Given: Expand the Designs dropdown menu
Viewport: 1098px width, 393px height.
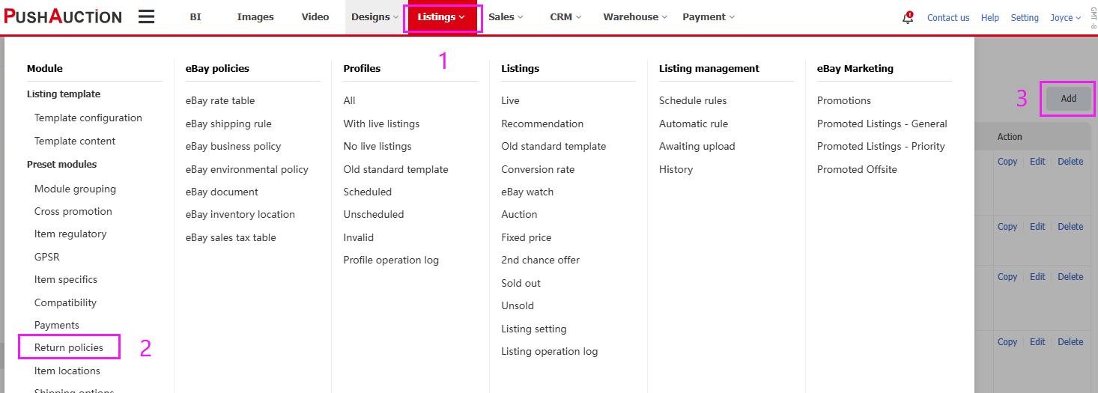Looking at the screenshot, I should coord(375,16).
